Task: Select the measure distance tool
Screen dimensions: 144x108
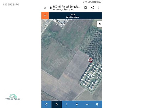Action: pos(87,104)
